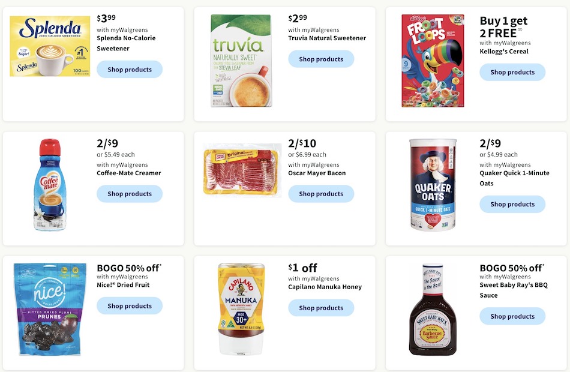Open Shop products for Kellogg's Cereal

pyautogui.click(x=512, y=72)
